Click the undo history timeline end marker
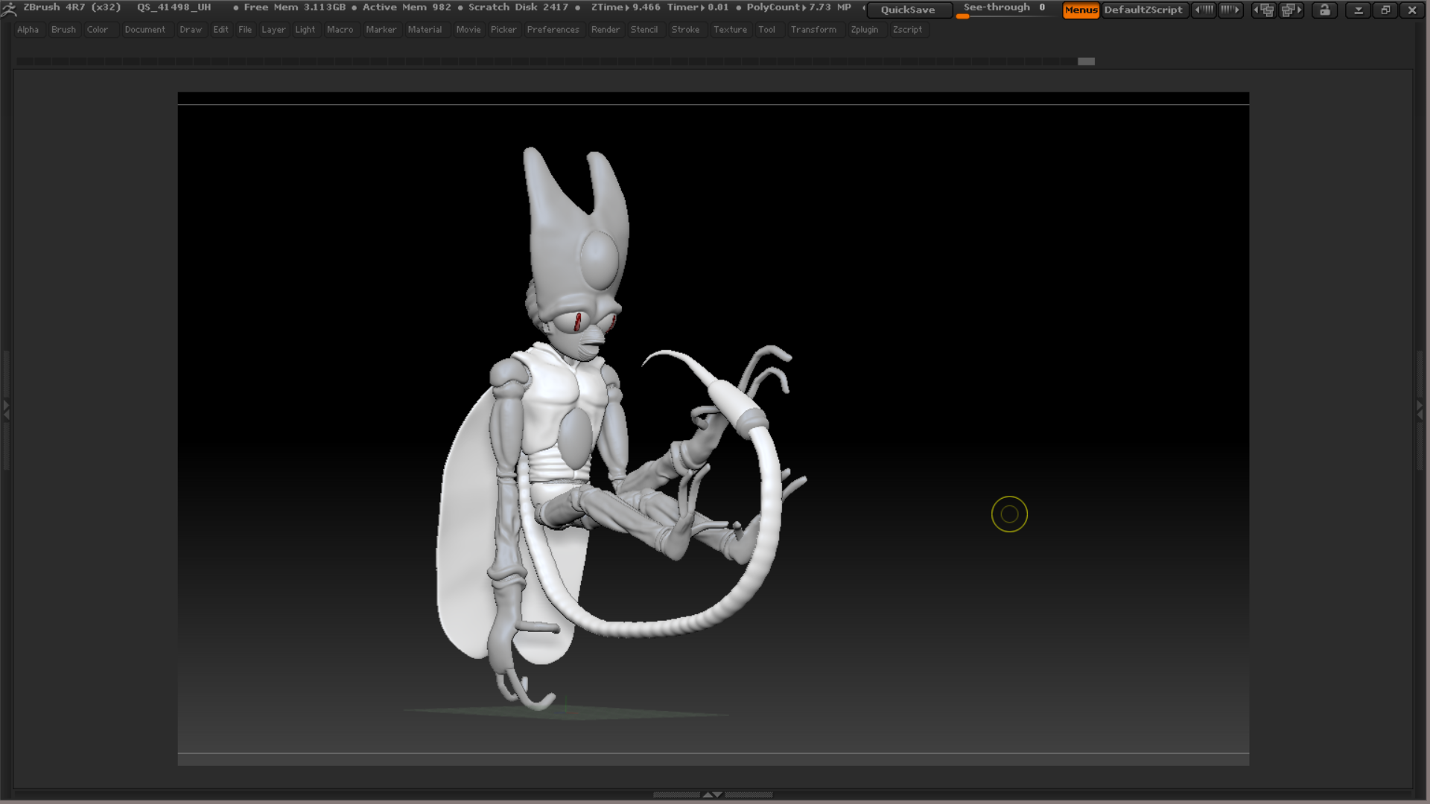Viewport: 1430px width, 804px height. [x=1086, y=61]
